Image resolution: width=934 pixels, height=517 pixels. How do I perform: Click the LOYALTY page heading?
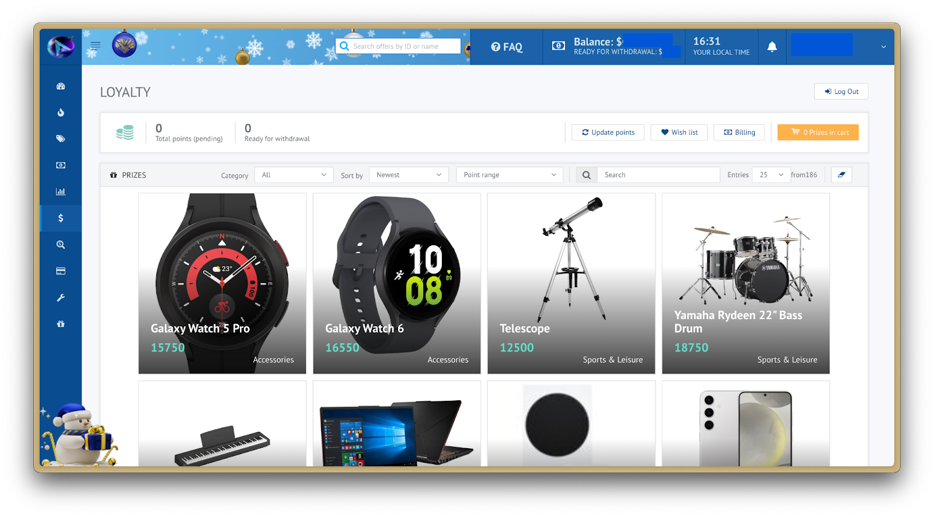[126, 92]
